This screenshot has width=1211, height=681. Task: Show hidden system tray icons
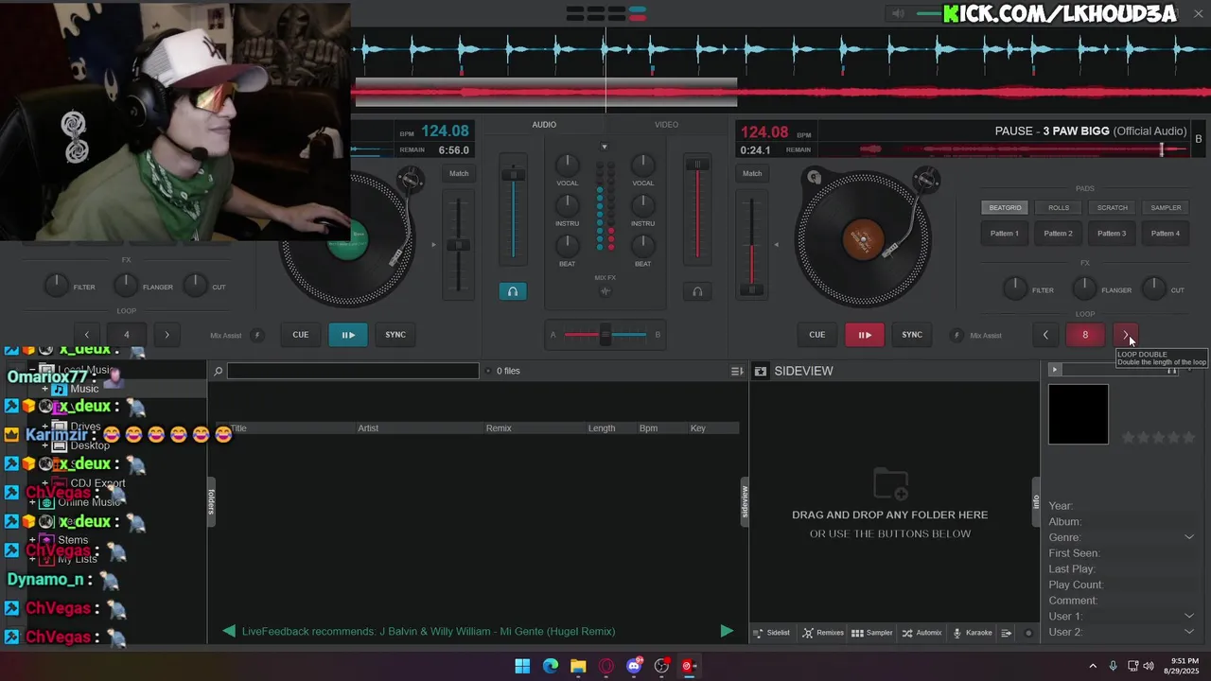(x=1093, y=666)
